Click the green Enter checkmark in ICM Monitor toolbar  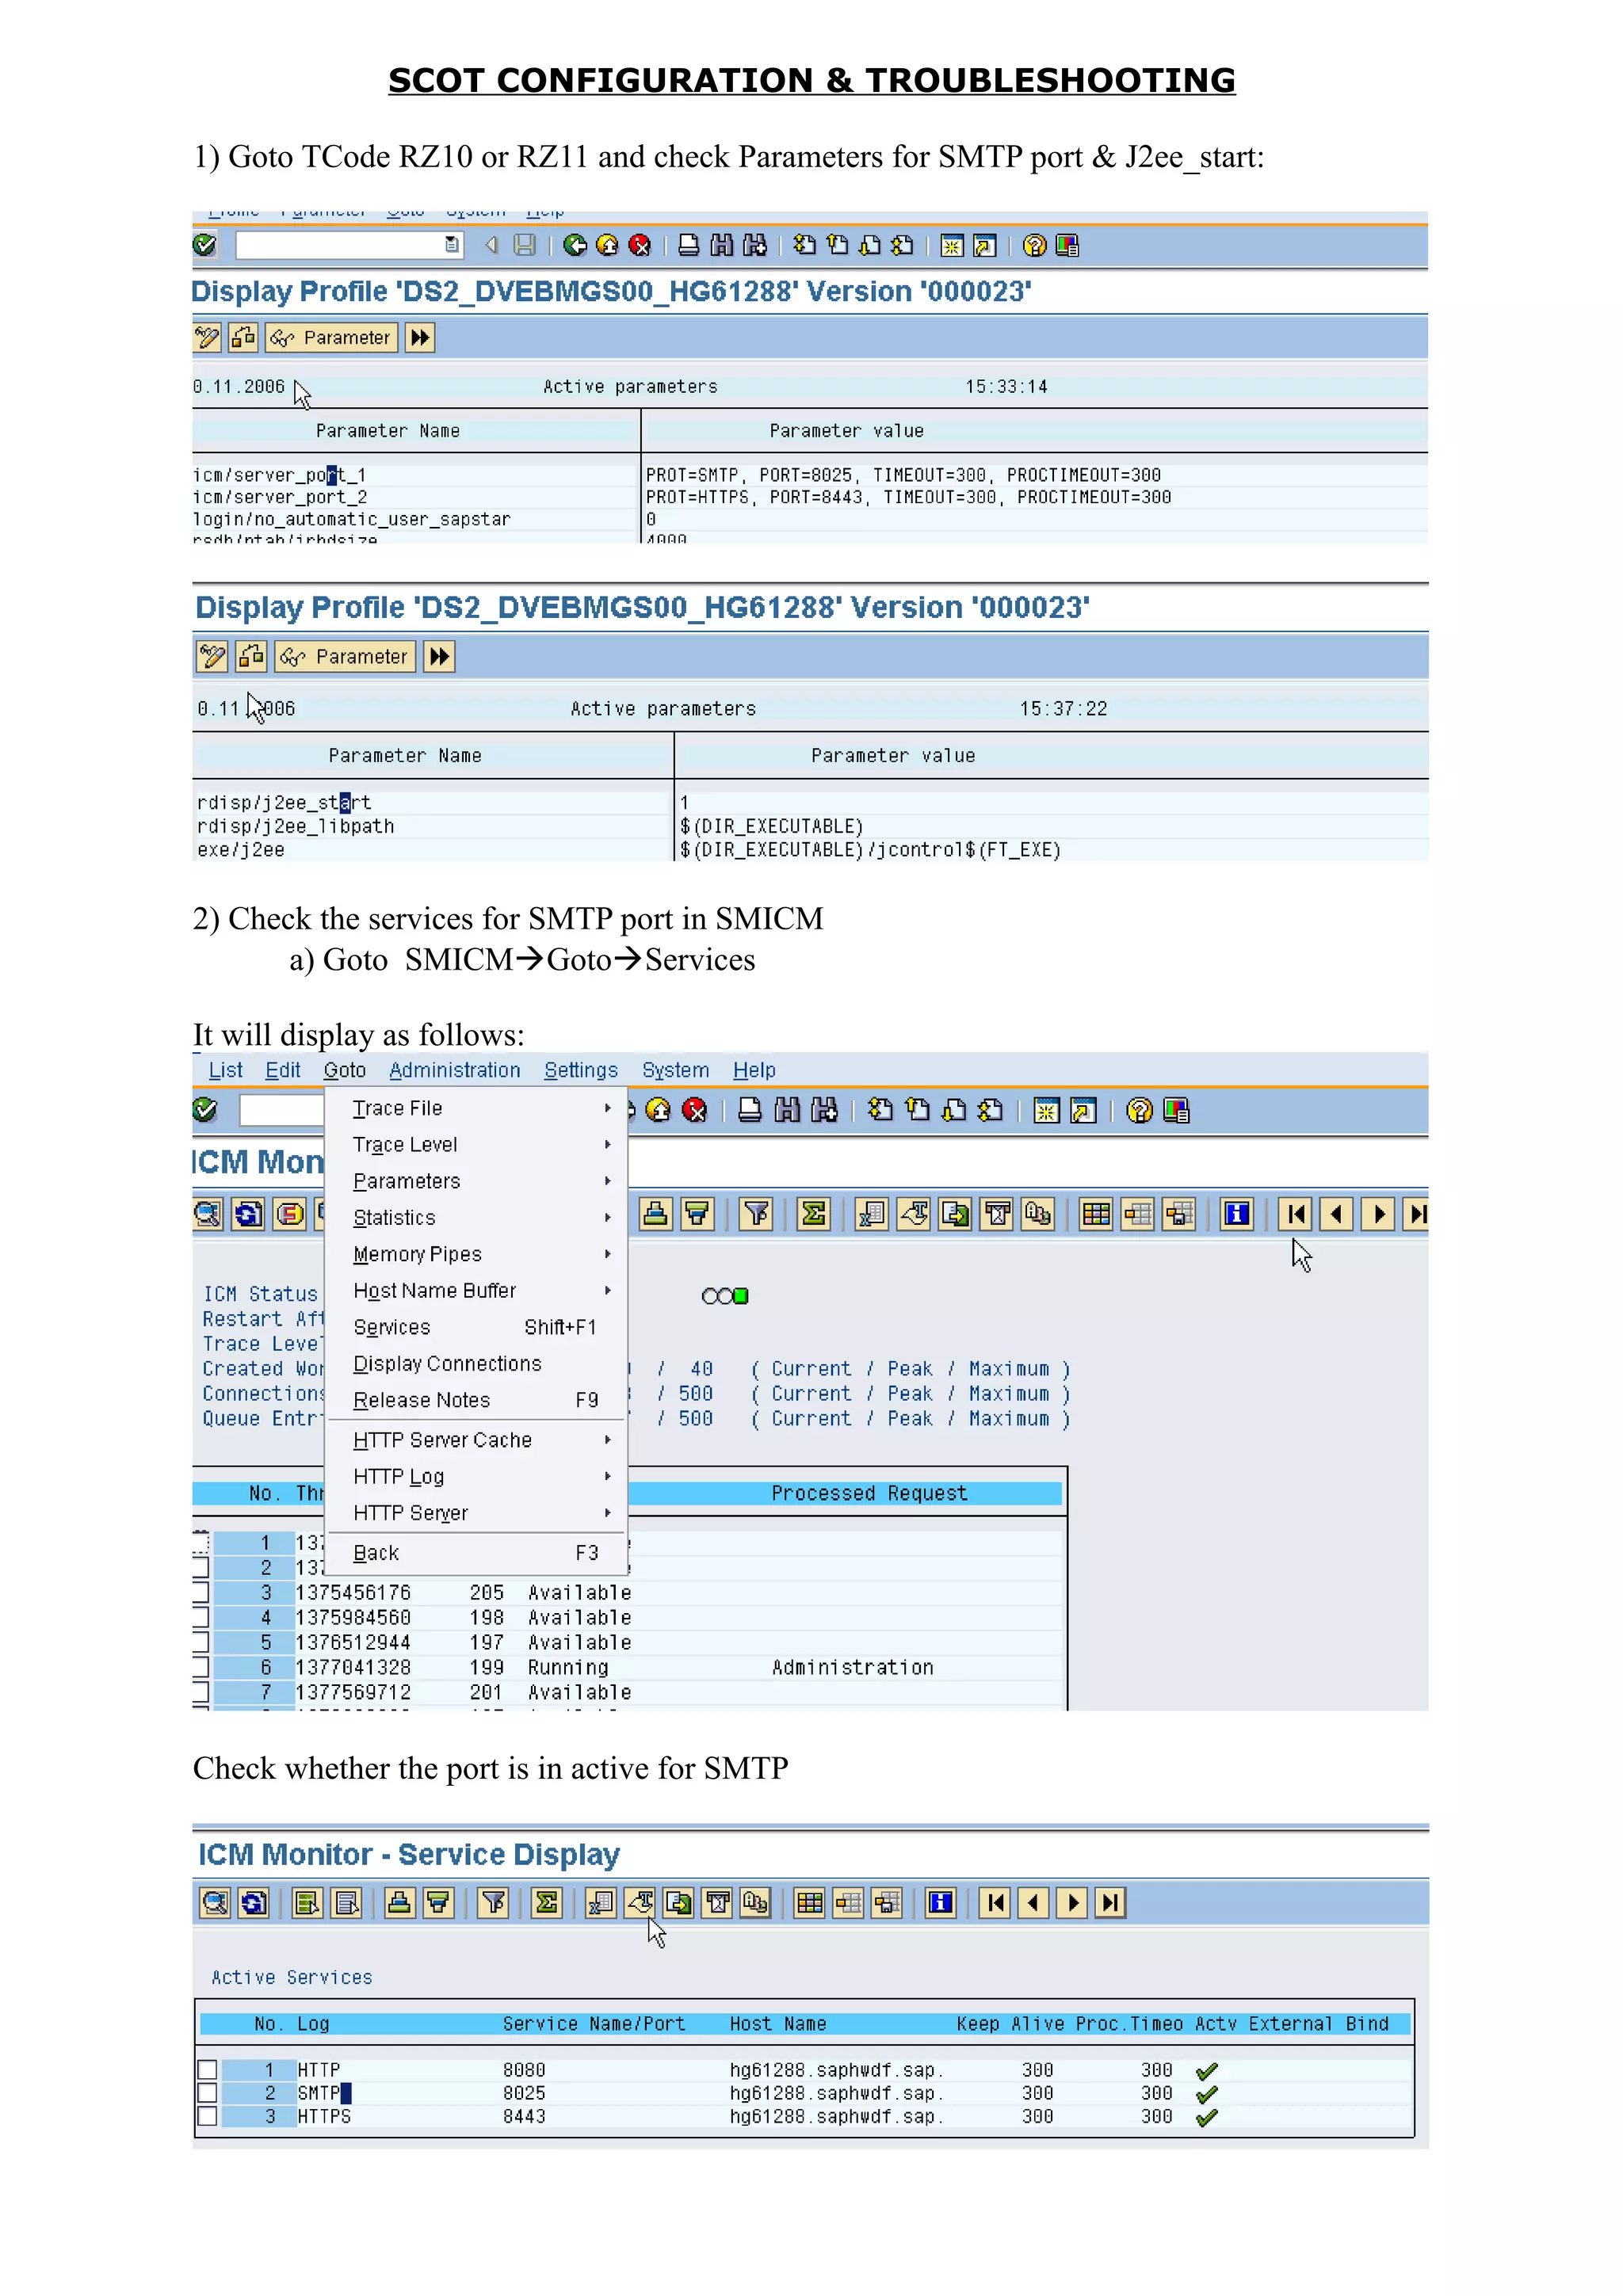[x=205, y=1110]
